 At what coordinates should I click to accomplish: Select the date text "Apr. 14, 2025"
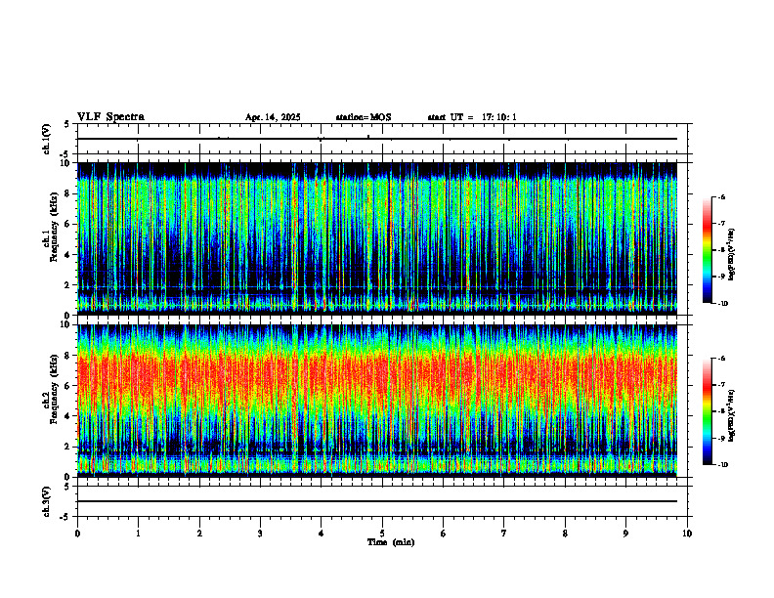273,117
